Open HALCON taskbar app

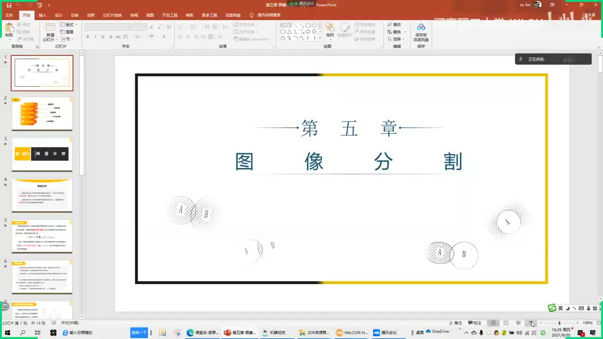[x=352, y=332]
